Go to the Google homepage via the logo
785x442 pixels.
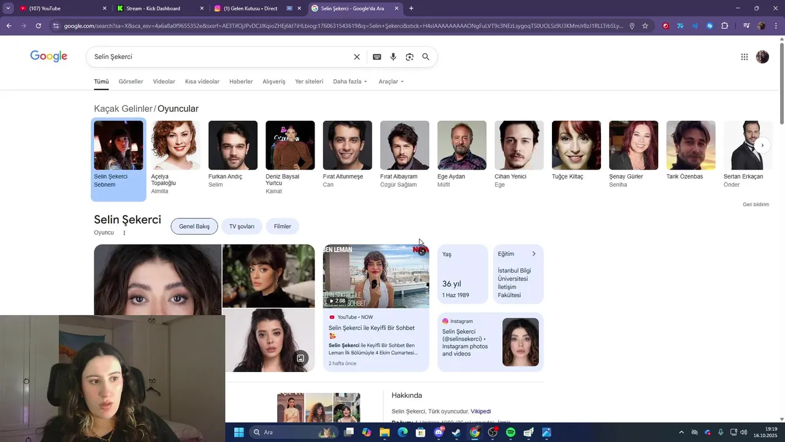(x=49, y=56)
